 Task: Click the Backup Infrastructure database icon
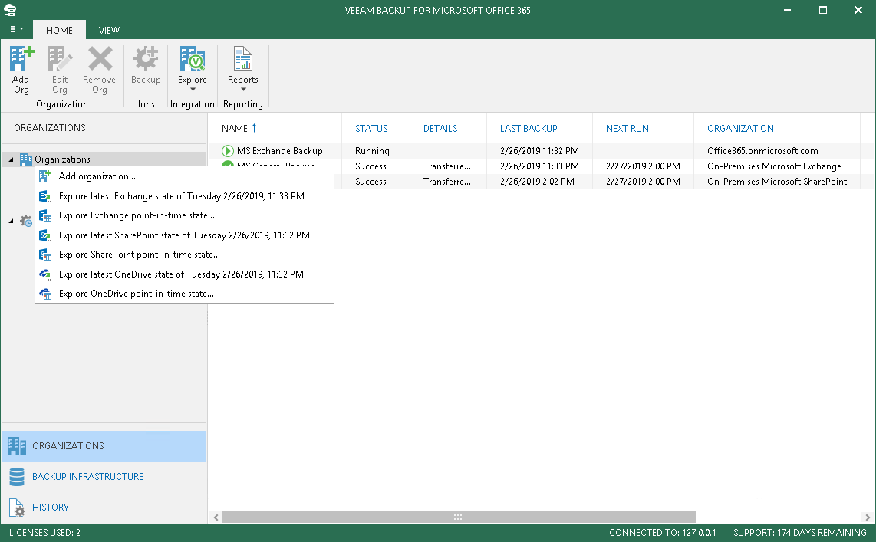17,477
